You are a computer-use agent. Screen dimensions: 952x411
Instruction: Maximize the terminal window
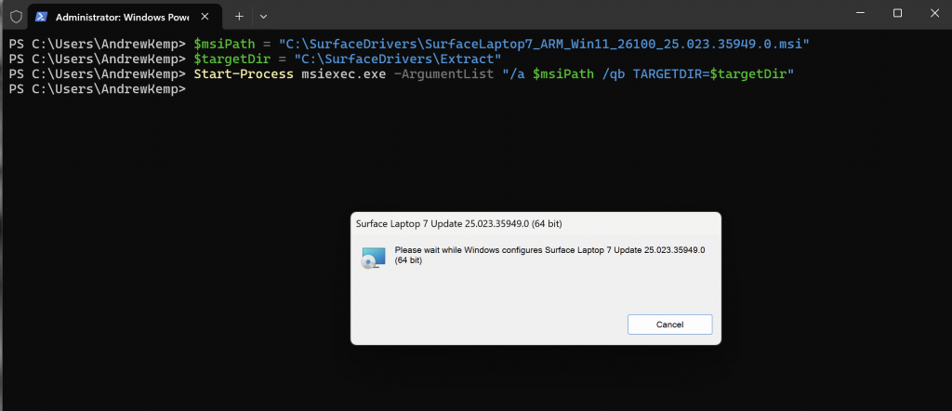(x=897, y=13)
